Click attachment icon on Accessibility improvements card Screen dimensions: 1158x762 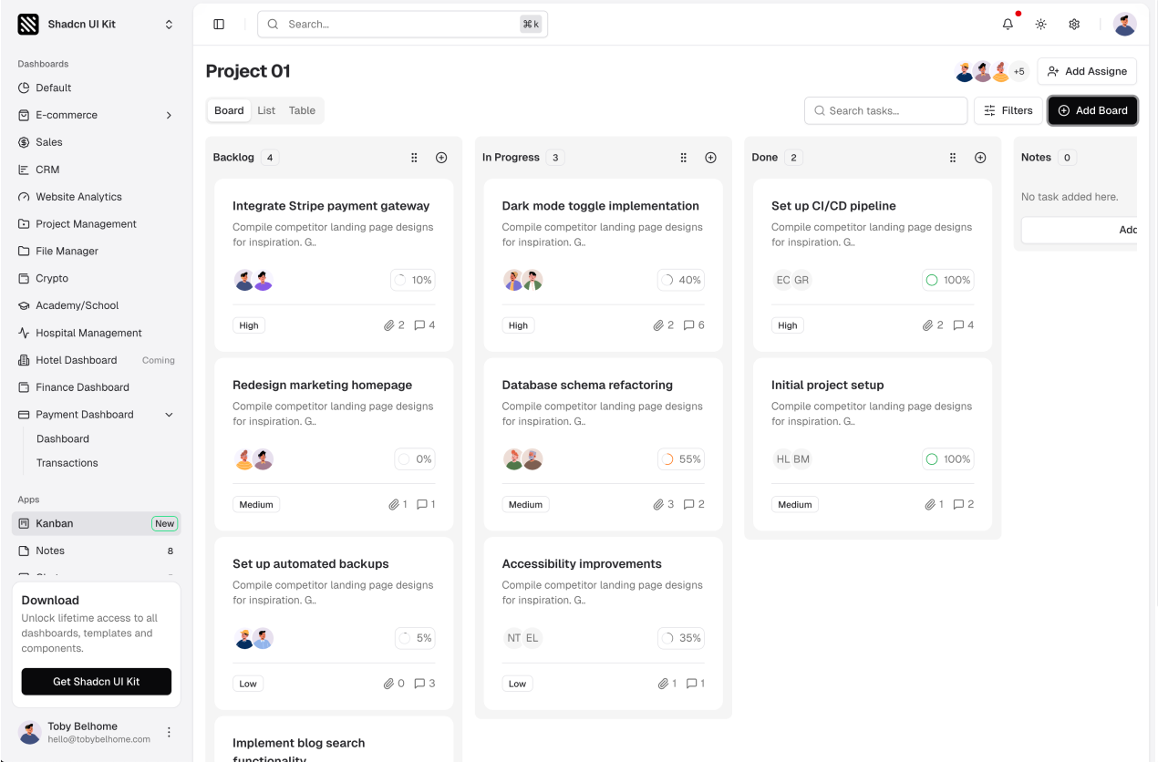click(663, 684)
